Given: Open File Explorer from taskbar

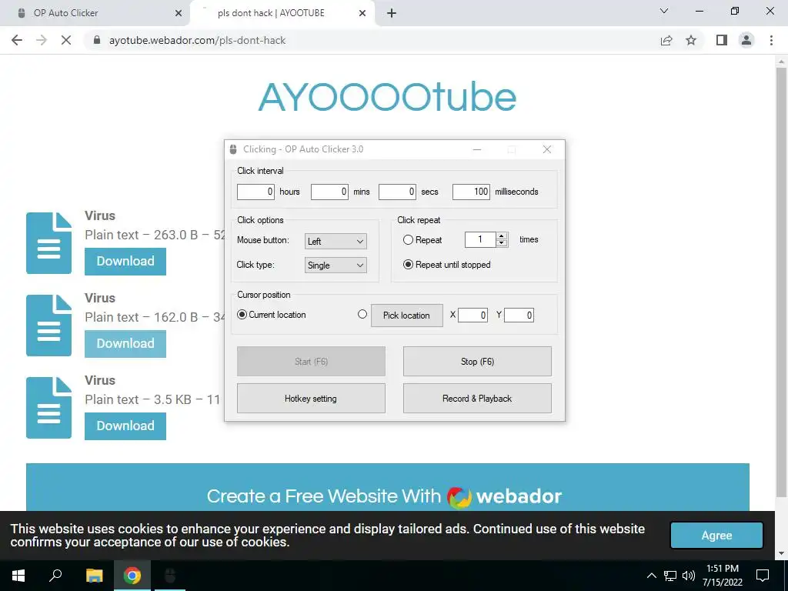Looking at the screenshot, I should pyautogui.click(x=94, y=576).
